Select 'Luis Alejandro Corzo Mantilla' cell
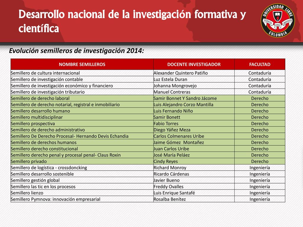This screenshot has height=227, width=303. point(194,105)
